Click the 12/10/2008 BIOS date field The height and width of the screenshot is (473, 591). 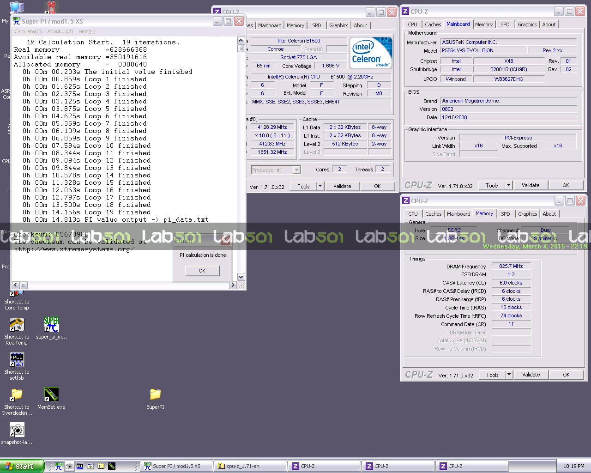tap(508, 117)
